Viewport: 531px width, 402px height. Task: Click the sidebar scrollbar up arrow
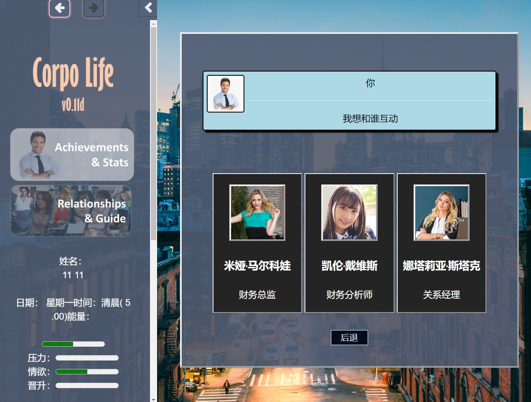click(x=153, y=24)
